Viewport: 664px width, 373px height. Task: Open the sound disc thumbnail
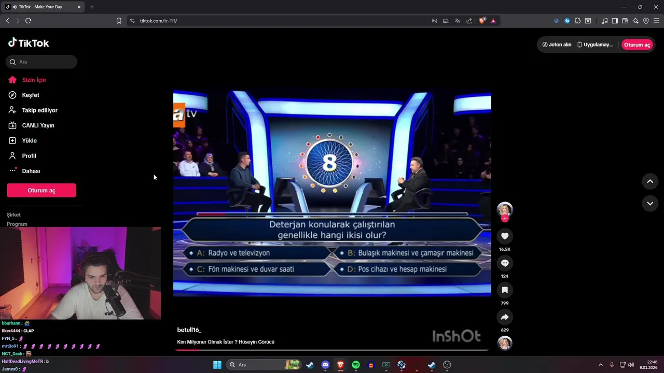tap(505, 343)
